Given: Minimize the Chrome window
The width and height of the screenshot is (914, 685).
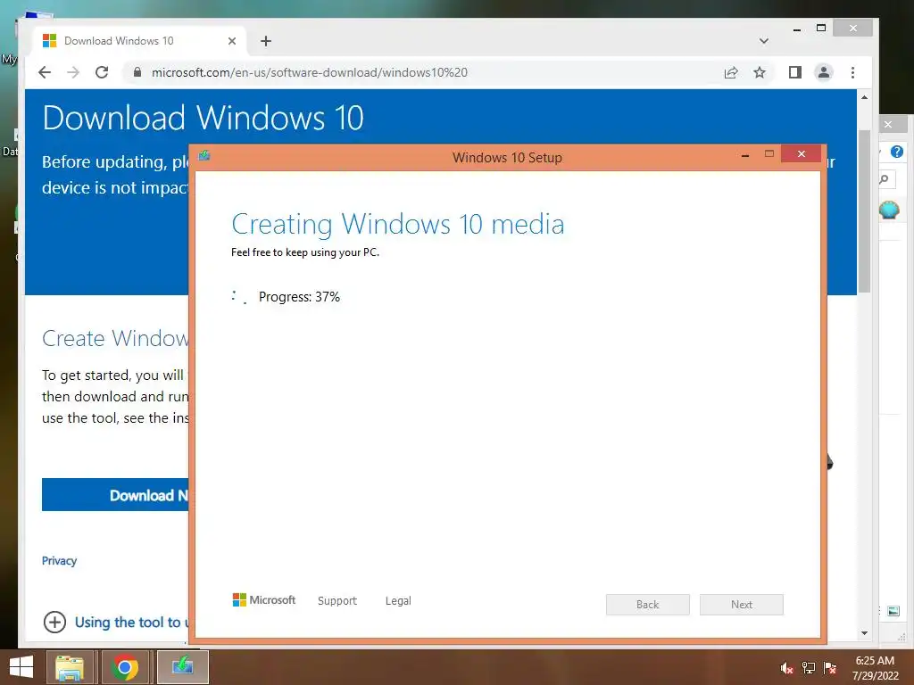Looking at the screenshot, I should click(x=797, y=29).
